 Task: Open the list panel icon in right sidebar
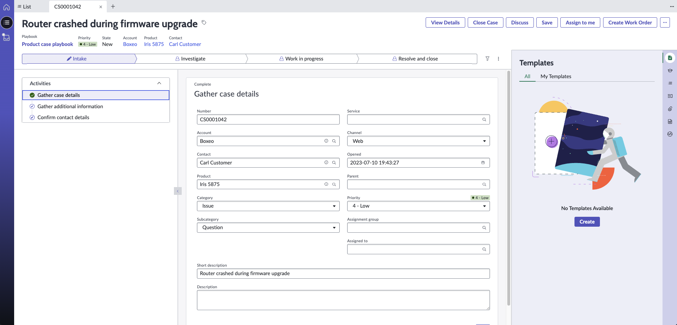(x=670, y=83)
